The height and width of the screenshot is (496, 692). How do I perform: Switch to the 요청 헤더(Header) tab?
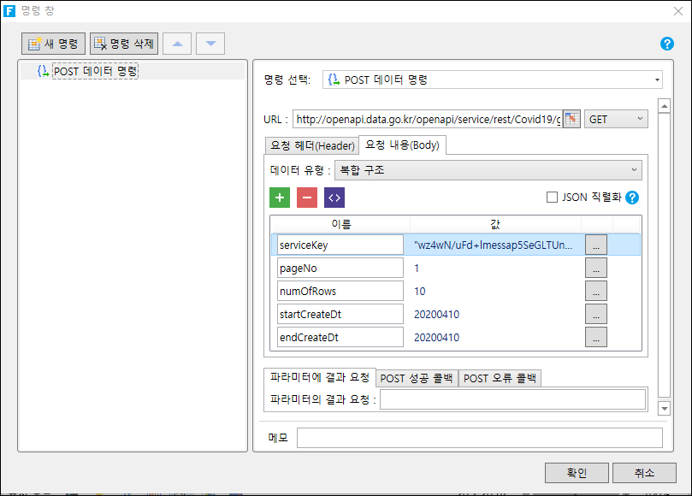(x=311, y=145)
